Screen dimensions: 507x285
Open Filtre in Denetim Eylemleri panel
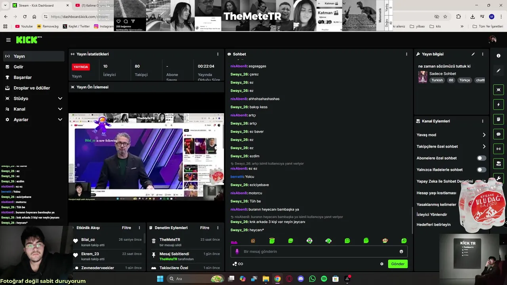pyautogui.click(x=205, y=228)
